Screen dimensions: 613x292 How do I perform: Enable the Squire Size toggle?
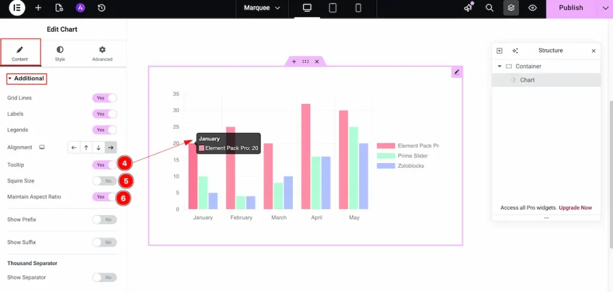(x=104, y=181)
